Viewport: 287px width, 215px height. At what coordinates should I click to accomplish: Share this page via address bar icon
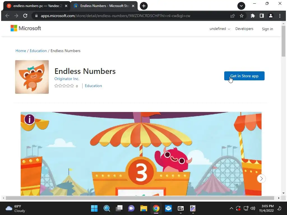click(233, 16)
